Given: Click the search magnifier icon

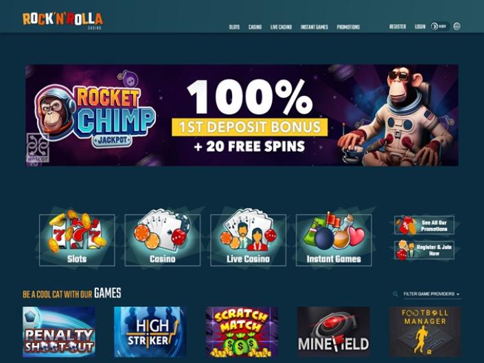Looking at the screenshot, I should click(x=395, y=294).
